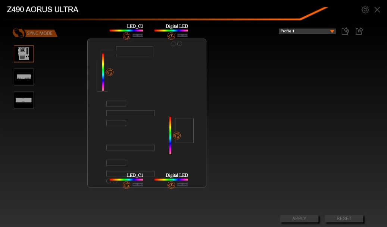Open the Profile 1 dropdown
This screenshot has height=227, width=387.
[307, 31]
